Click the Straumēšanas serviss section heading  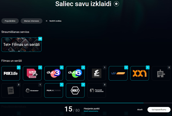[15, 32]
